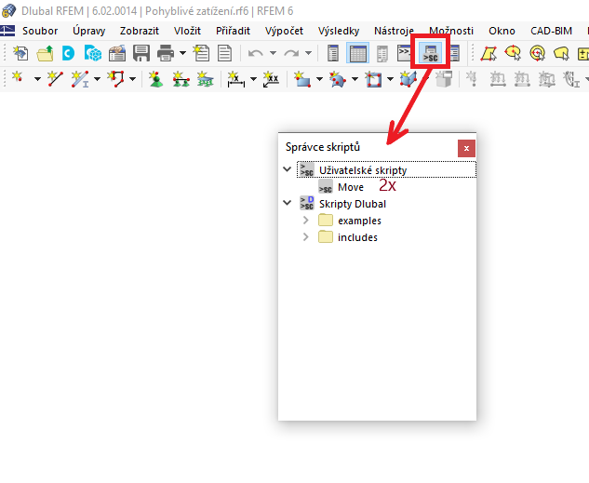The width and height of the screenshot is (589, 483).
Task: Open the model base data icon
Action: click(117, 53)
